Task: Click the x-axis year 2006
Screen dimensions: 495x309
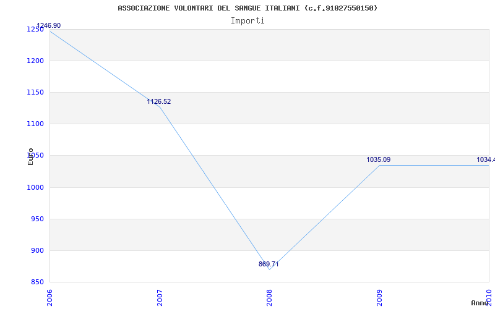Action: click(49, 298)
